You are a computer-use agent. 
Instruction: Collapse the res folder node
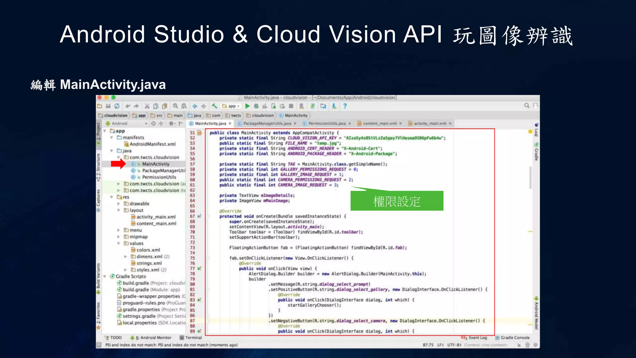pos(111,197)
